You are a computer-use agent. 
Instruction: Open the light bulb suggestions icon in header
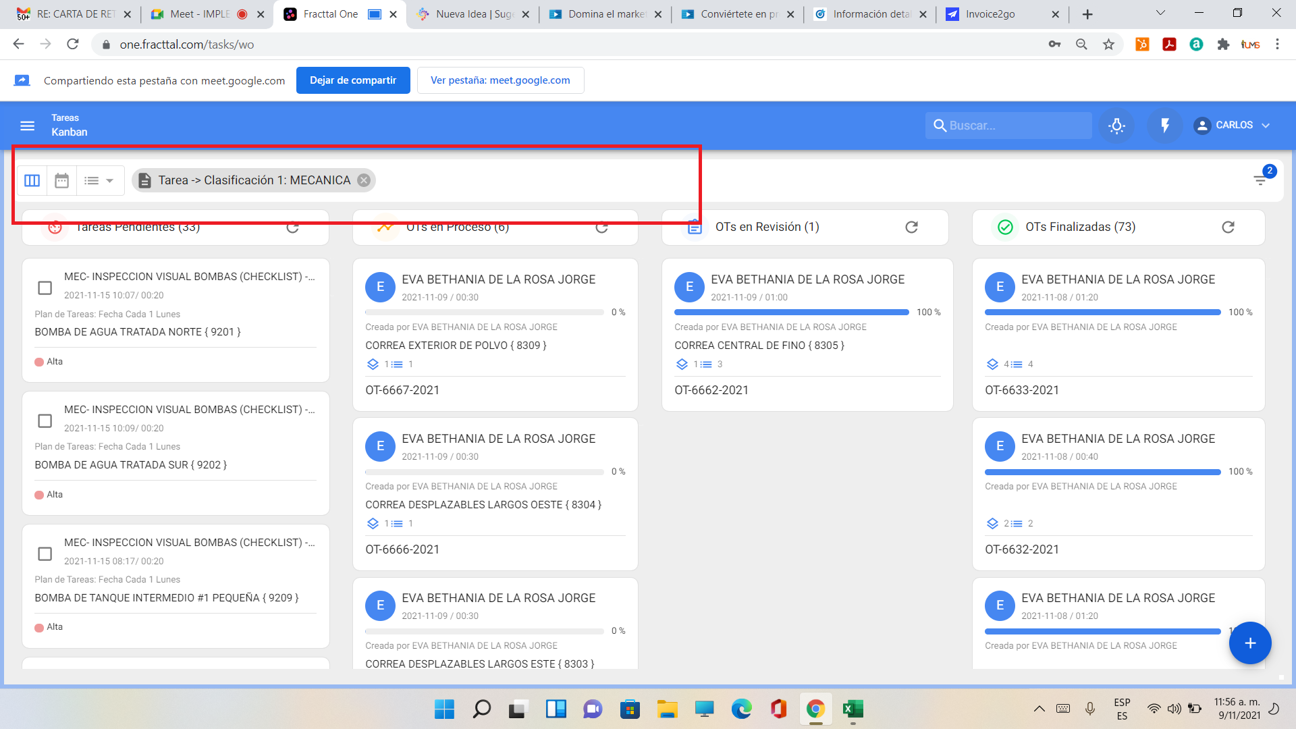pos(1116,126)
